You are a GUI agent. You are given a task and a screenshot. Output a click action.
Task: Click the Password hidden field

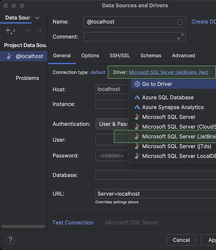coord(112,156)
